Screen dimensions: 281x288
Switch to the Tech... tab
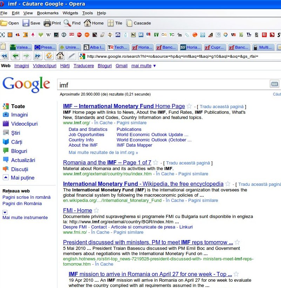(118, 47)
